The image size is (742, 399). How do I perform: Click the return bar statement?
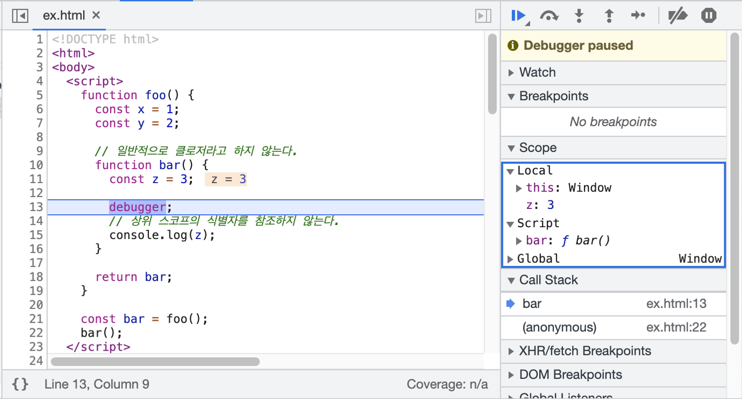134,277
